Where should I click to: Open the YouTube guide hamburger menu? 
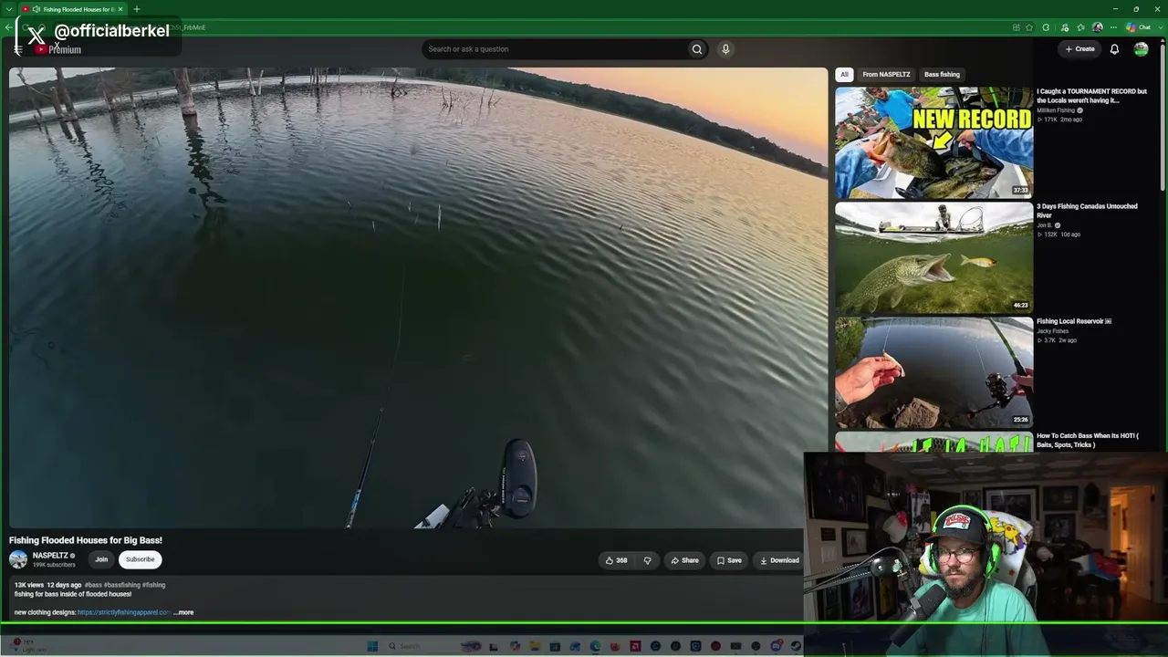click(x=17, y=49)
